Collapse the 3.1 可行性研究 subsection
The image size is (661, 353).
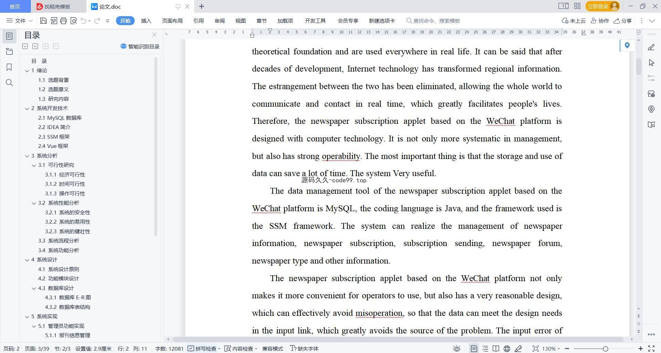34,165
